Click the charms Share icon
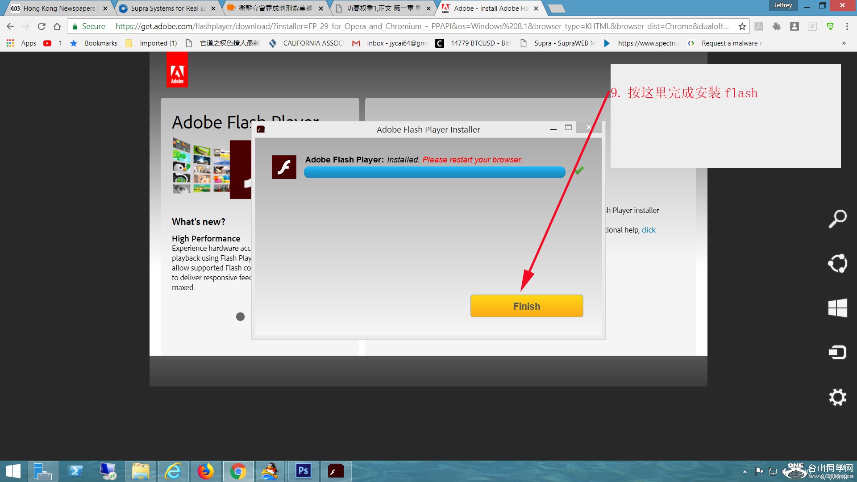The image size is (857, 482). click(x=837, y=263)
